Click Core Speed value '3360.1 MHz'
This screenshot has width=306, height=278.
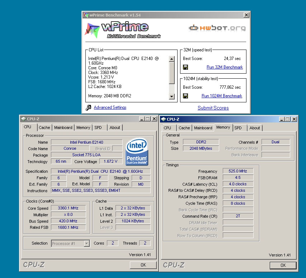(x=68, y=208)
